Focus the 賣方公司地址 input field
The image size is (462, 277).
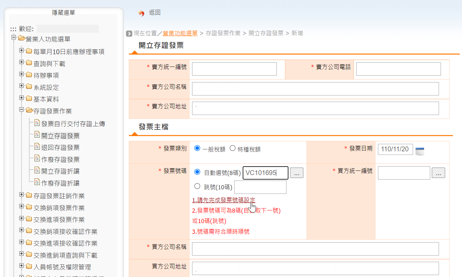pos(315,108)
